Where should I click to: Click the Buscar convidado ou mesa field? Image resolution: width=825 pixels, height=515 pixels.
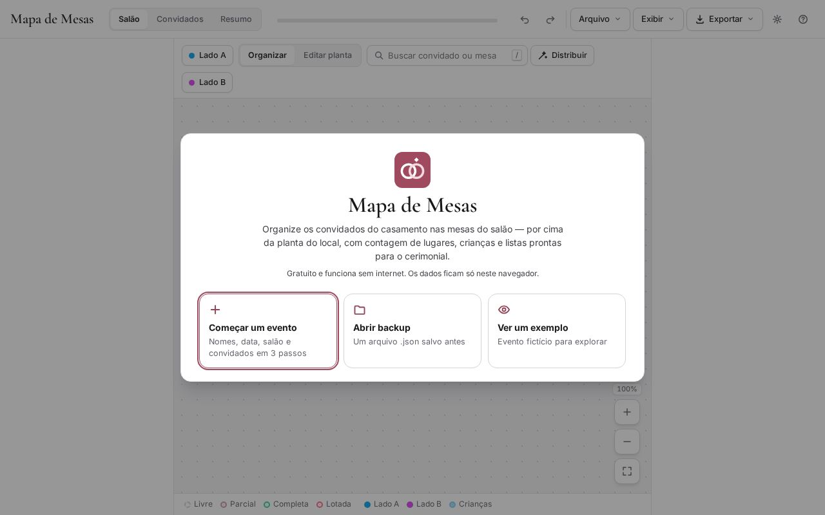click(x=447, y=55)
